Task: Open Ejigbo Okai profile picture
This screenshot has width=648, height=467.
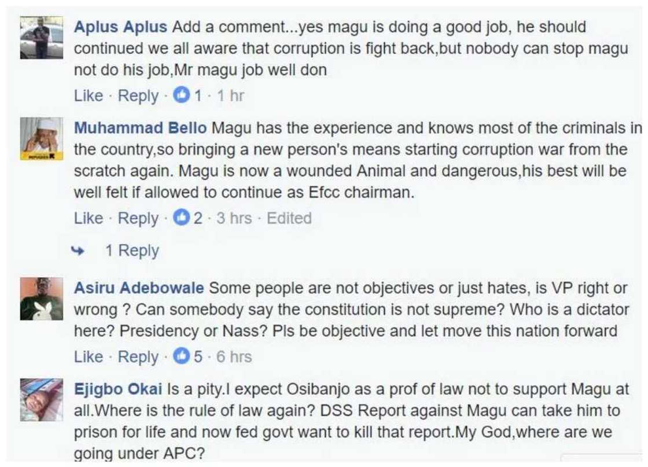Action: pos(41,399)
